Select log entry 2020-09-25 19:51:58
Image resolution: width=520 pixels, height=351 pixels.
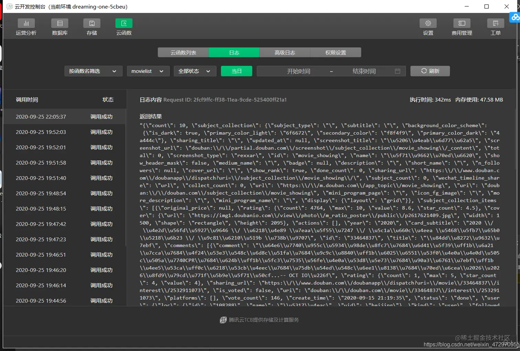point(65,163)
